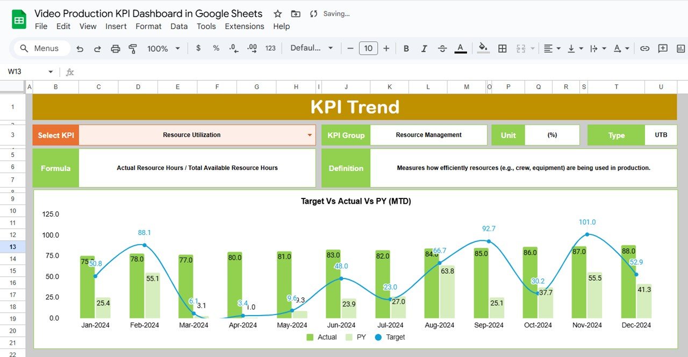
Task: Open the text color picker
Action: click(460, 48)
